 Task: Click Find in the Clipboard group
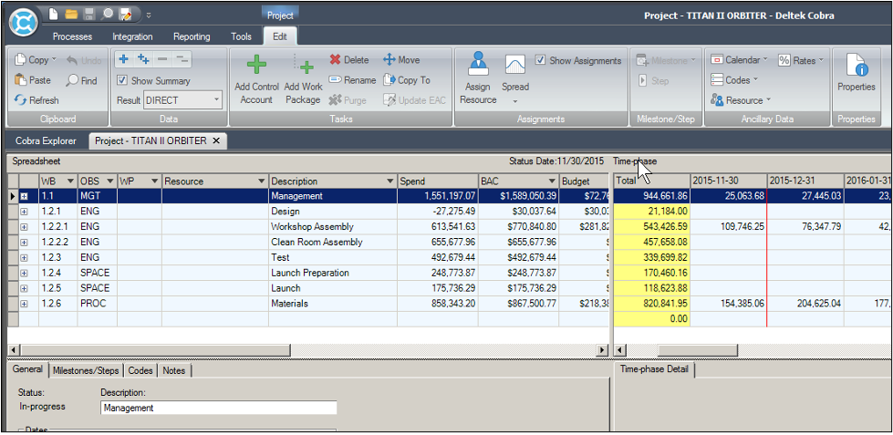(x=82, y=81)
